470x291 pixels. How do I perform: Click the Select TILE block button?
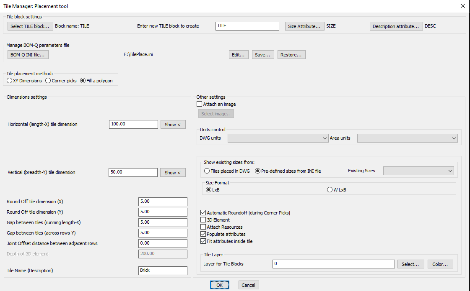[30, 26]
